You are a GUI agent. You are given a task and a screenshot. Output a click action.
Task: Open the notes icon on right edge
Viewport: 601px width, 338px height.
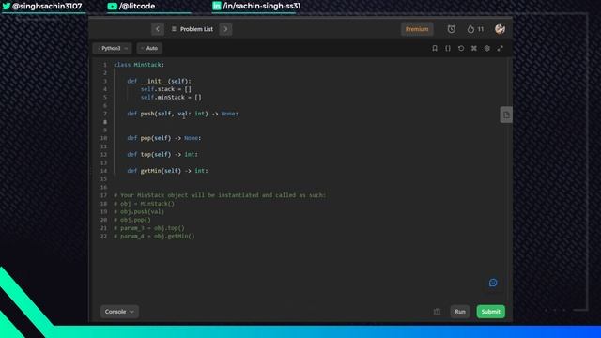click(506, 115)
